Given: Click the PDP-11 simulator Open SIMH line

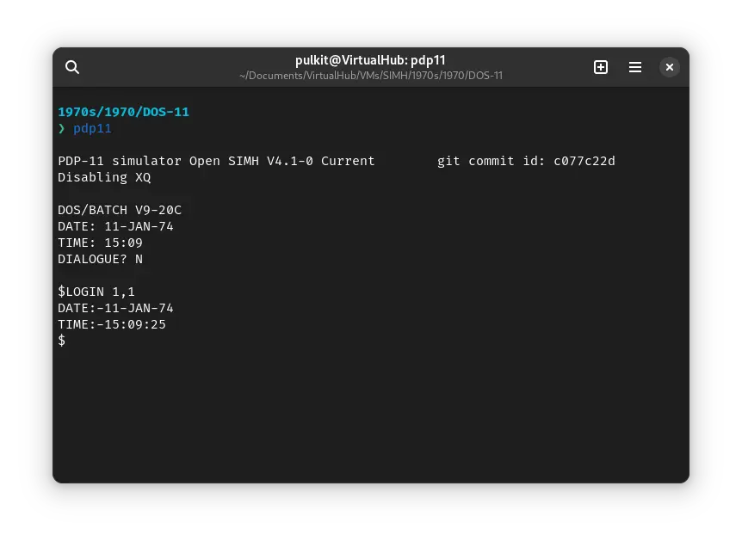Looking at the screenshot, I should [216, 161].
